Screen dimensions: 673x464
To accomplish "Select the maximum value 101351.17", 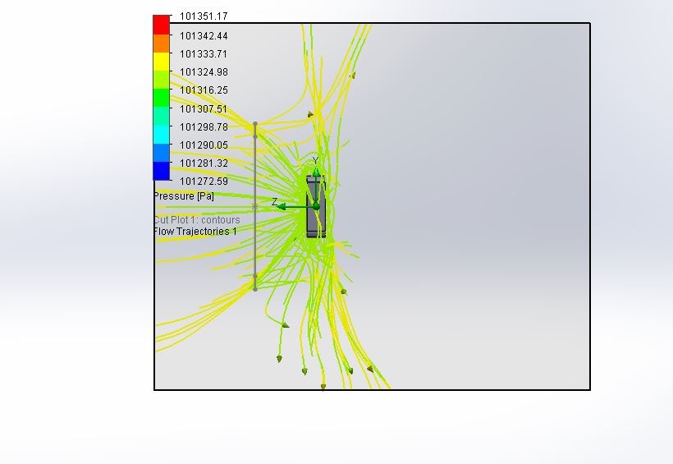I will tap(204, 16).
